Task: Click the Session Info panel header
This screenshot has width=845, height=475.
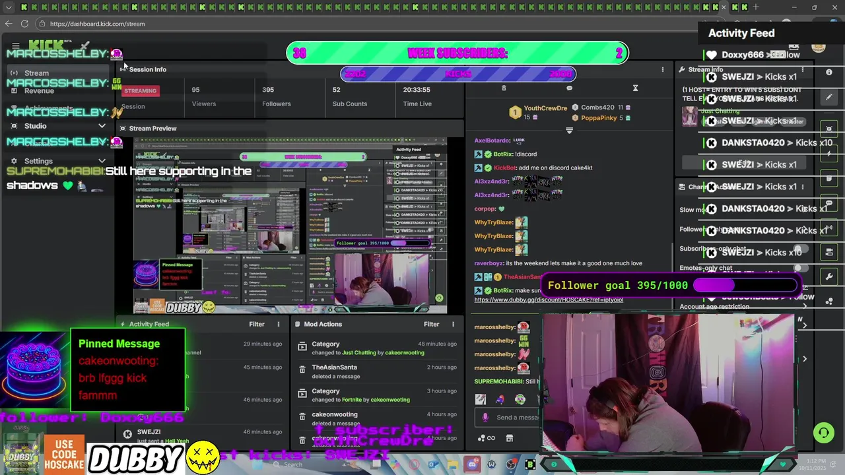Action: tap(147, 69)
